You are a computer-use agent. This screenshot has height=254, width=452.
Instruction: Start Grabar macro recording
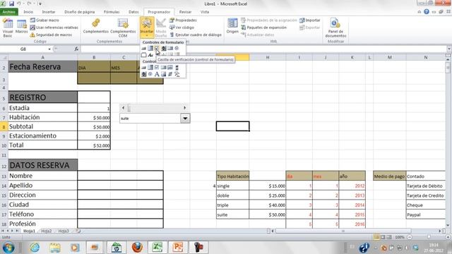pos(44,20)
